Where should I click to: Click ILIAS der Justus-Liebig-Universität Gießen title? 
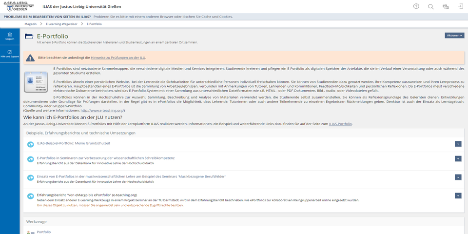click(x=82, y=6)
